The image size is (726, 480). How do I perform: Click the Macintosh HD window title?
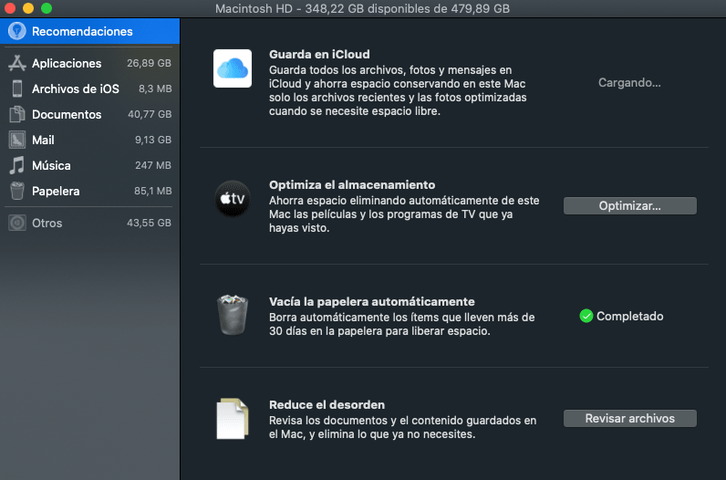[x=362, y=8]
